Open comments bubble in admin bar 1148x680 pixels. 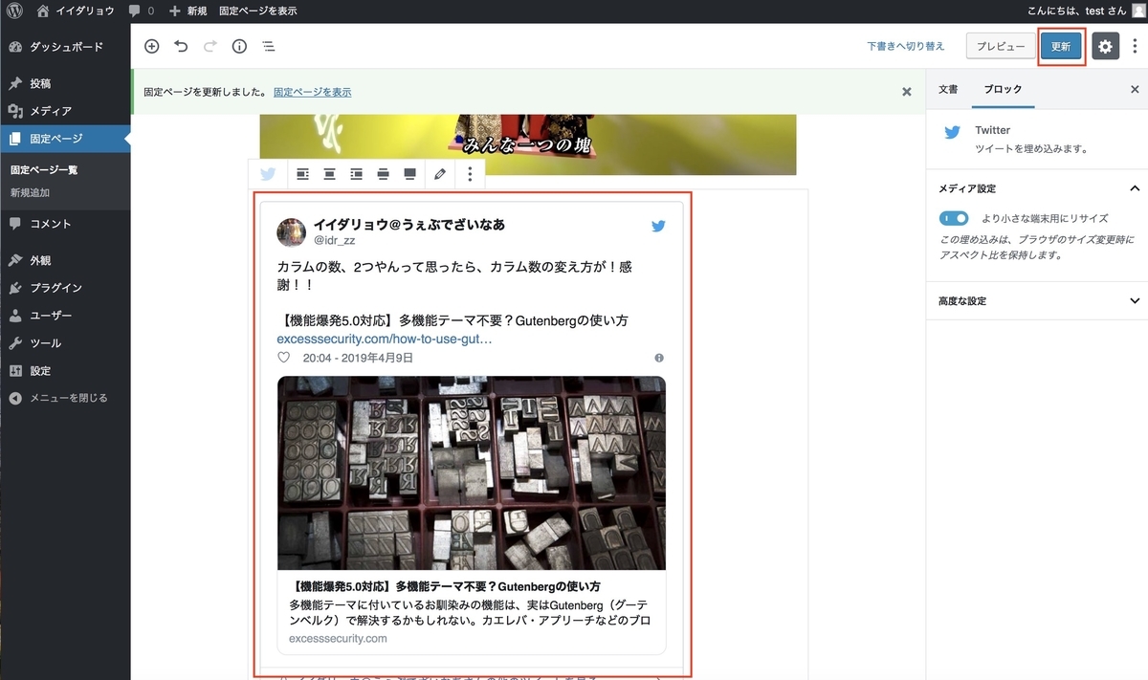tap(141, 11)
